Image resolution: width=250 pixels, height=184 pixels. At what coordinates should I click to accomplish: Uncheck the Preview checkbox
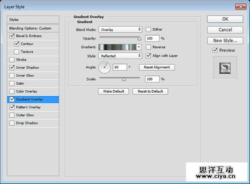click(215, 50)
